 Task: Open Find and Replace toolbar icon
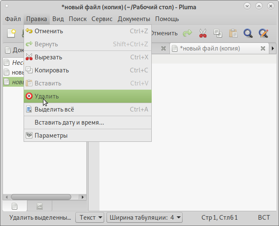pyautogui.click(x=263, y=33)
